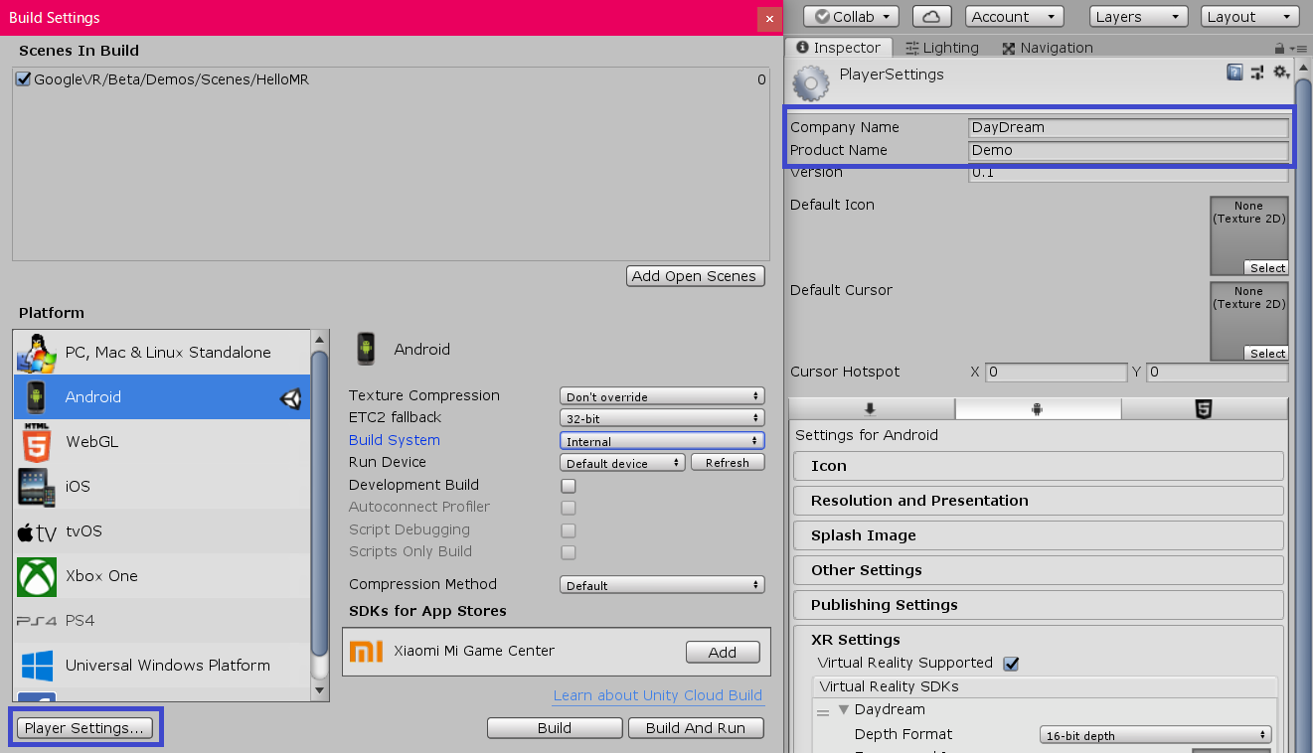The height and width of the screenshot is (753, 1313).
Task: Open the Collab dropdown
Action: coord(851,17)
